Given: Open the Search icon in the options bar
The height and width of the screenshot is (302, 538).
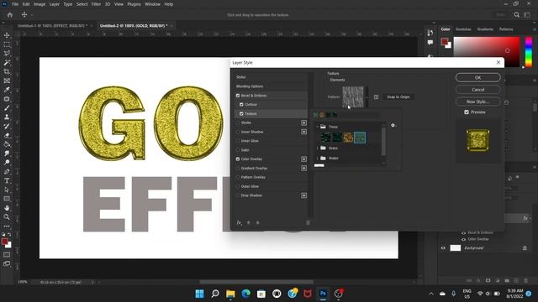Looking at the screenshot, I should [x=517, y=15].
